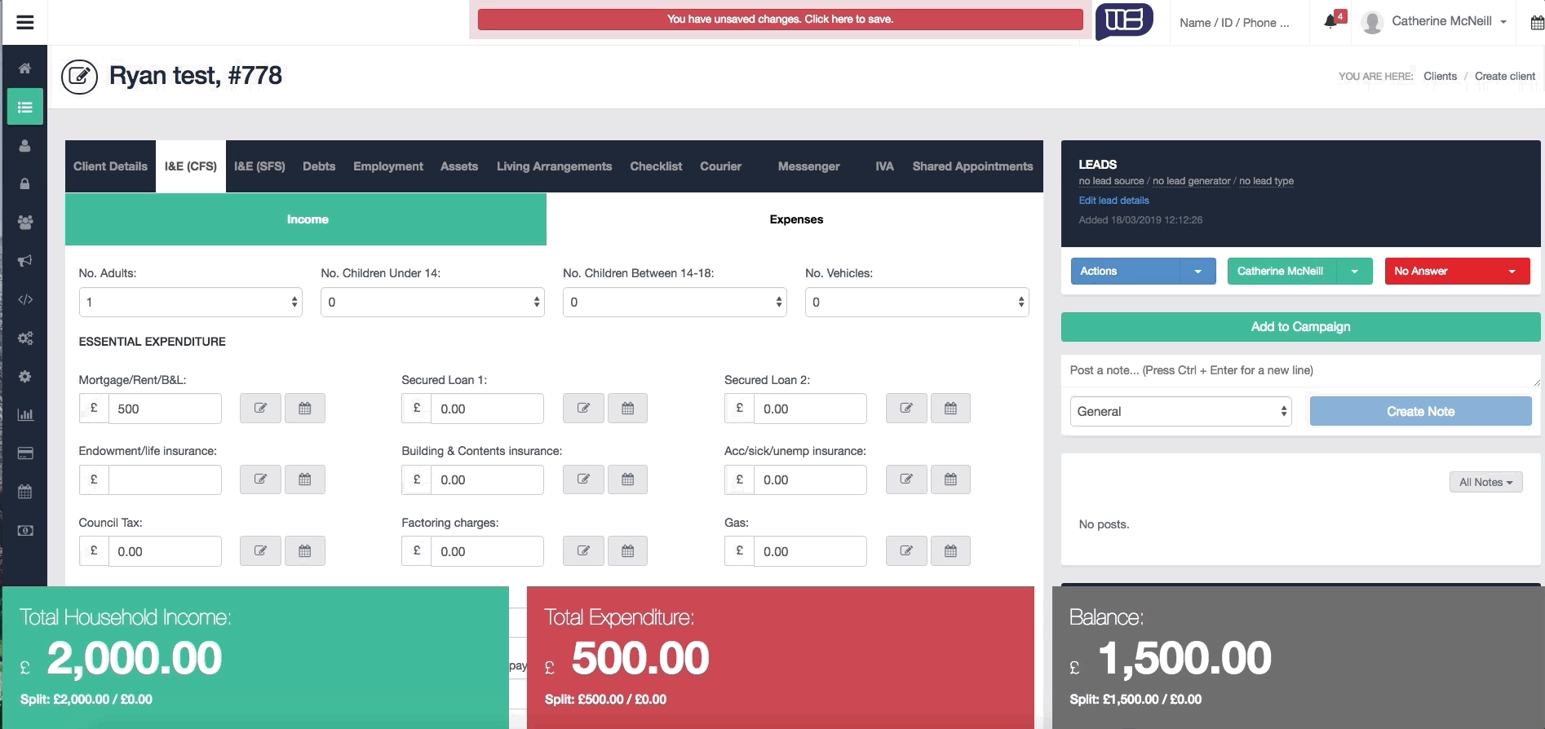Open the hamburger menu icon
Image resolution: width=1545 pixels, height=729 pixels.
pos(25,22)
